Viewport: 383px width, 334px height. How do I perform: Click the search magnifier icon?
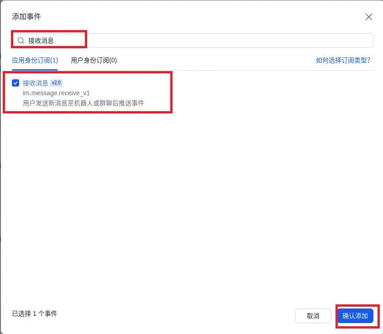pyautogui.click(x=21, y=41)
